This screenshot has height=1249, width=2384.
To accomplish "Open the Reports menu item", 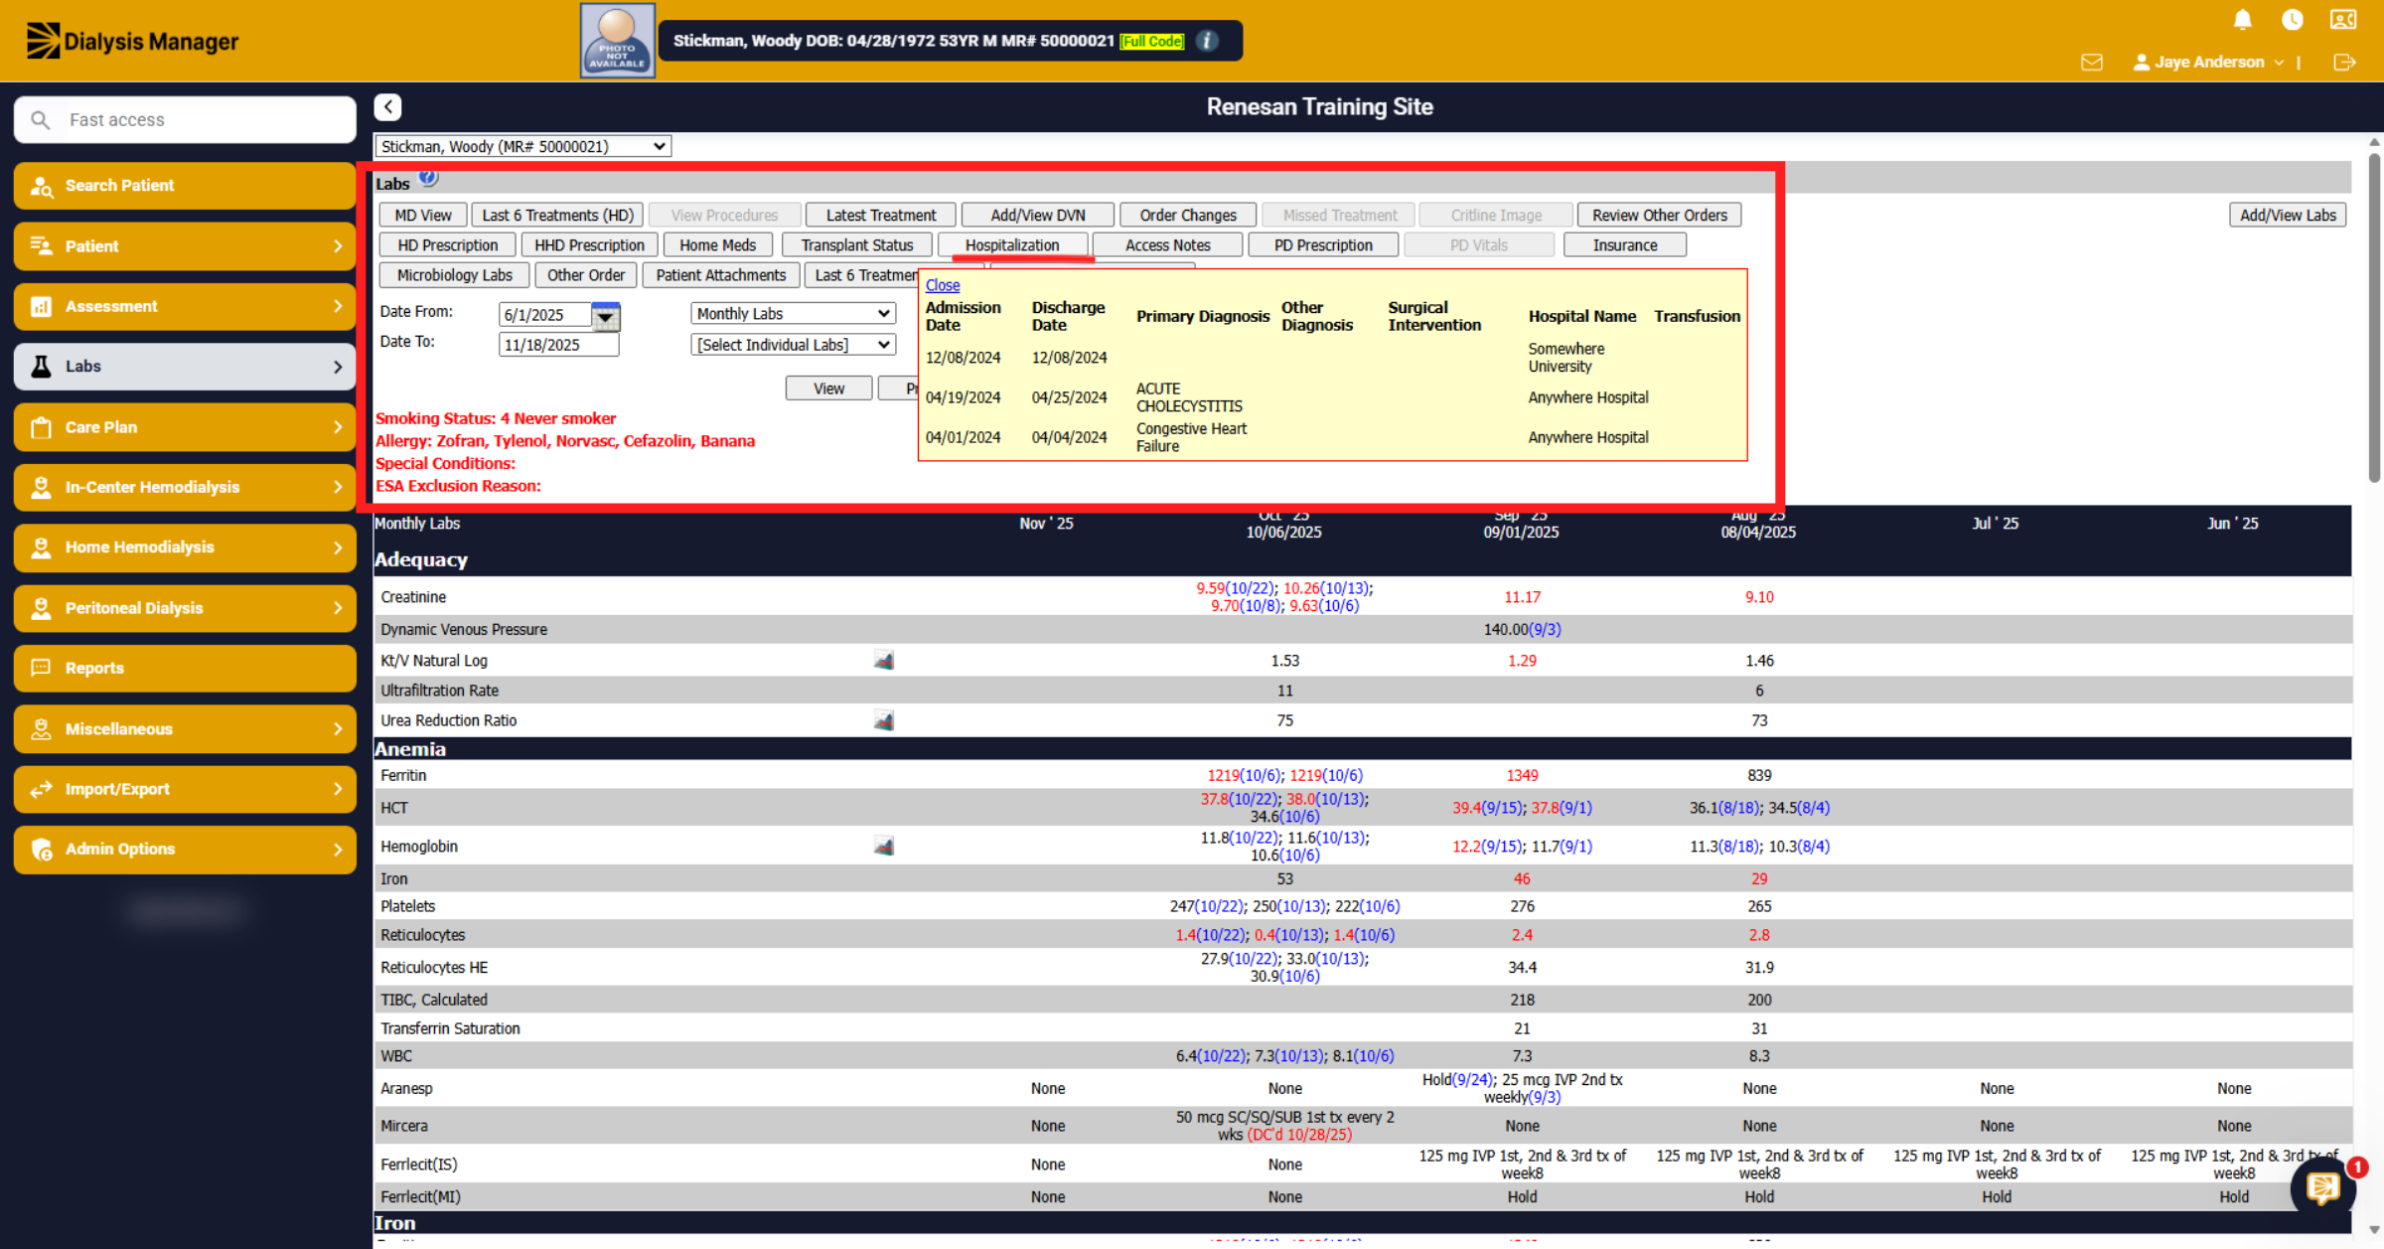I will pos(185,669).
